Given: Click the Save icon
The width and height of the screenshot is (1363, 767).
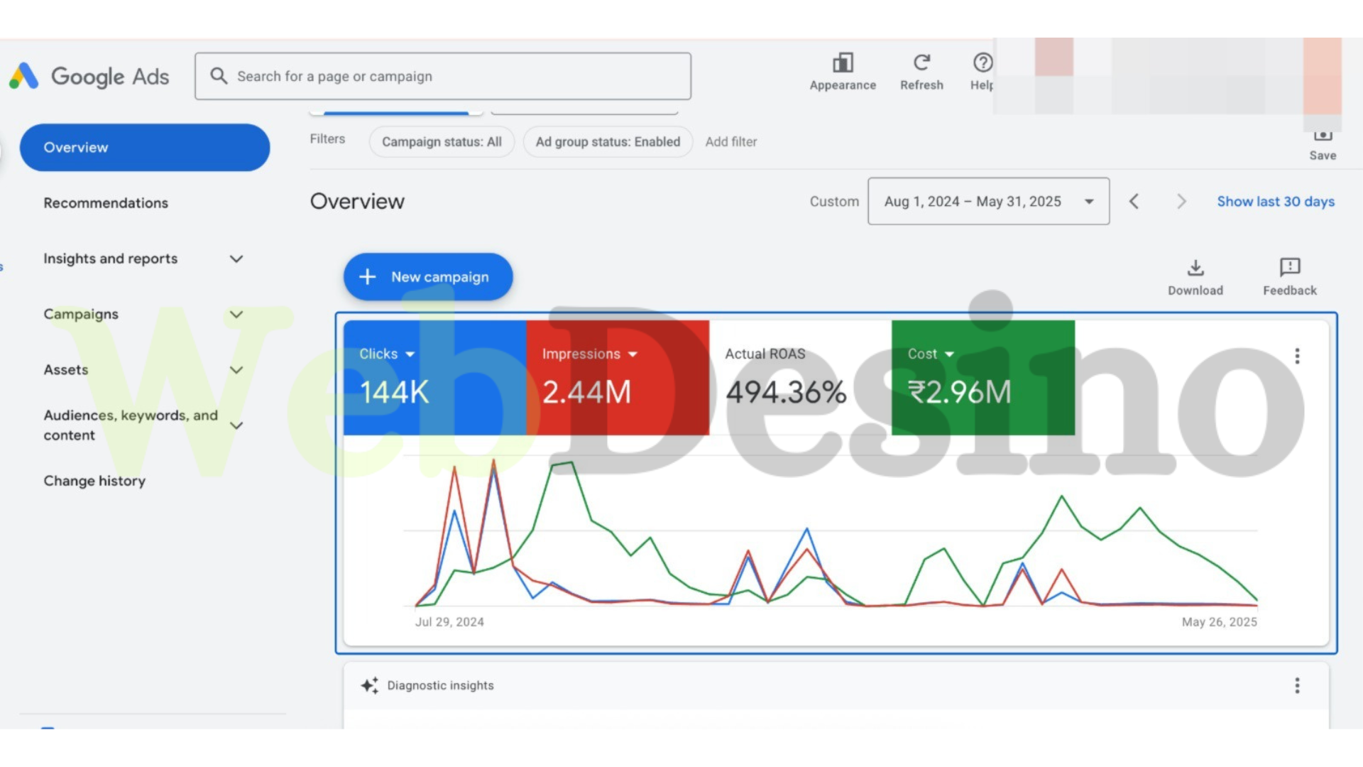Looking at the screenshot, I should (x=1322, y=136).
